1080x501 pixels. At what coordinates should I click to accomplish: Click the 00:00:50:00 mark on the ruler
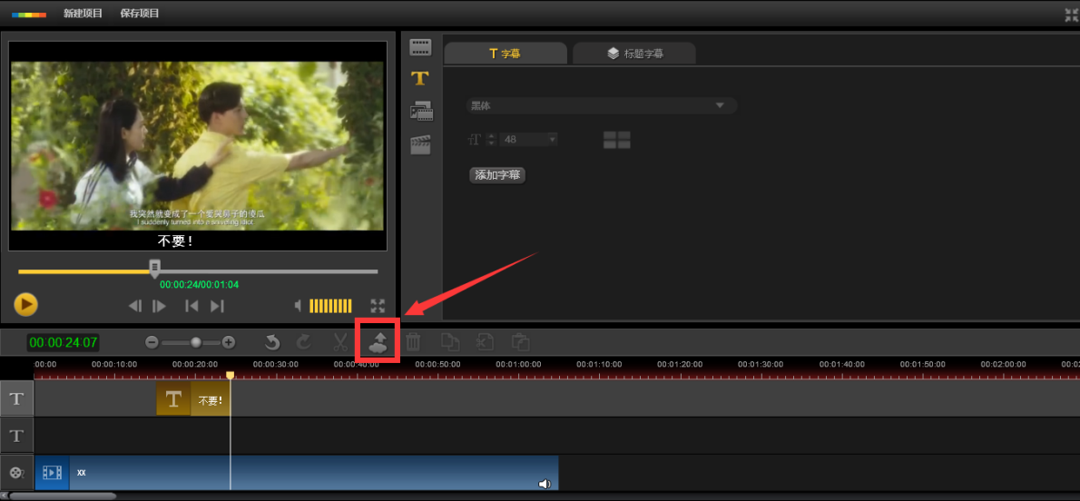point(438,364)
